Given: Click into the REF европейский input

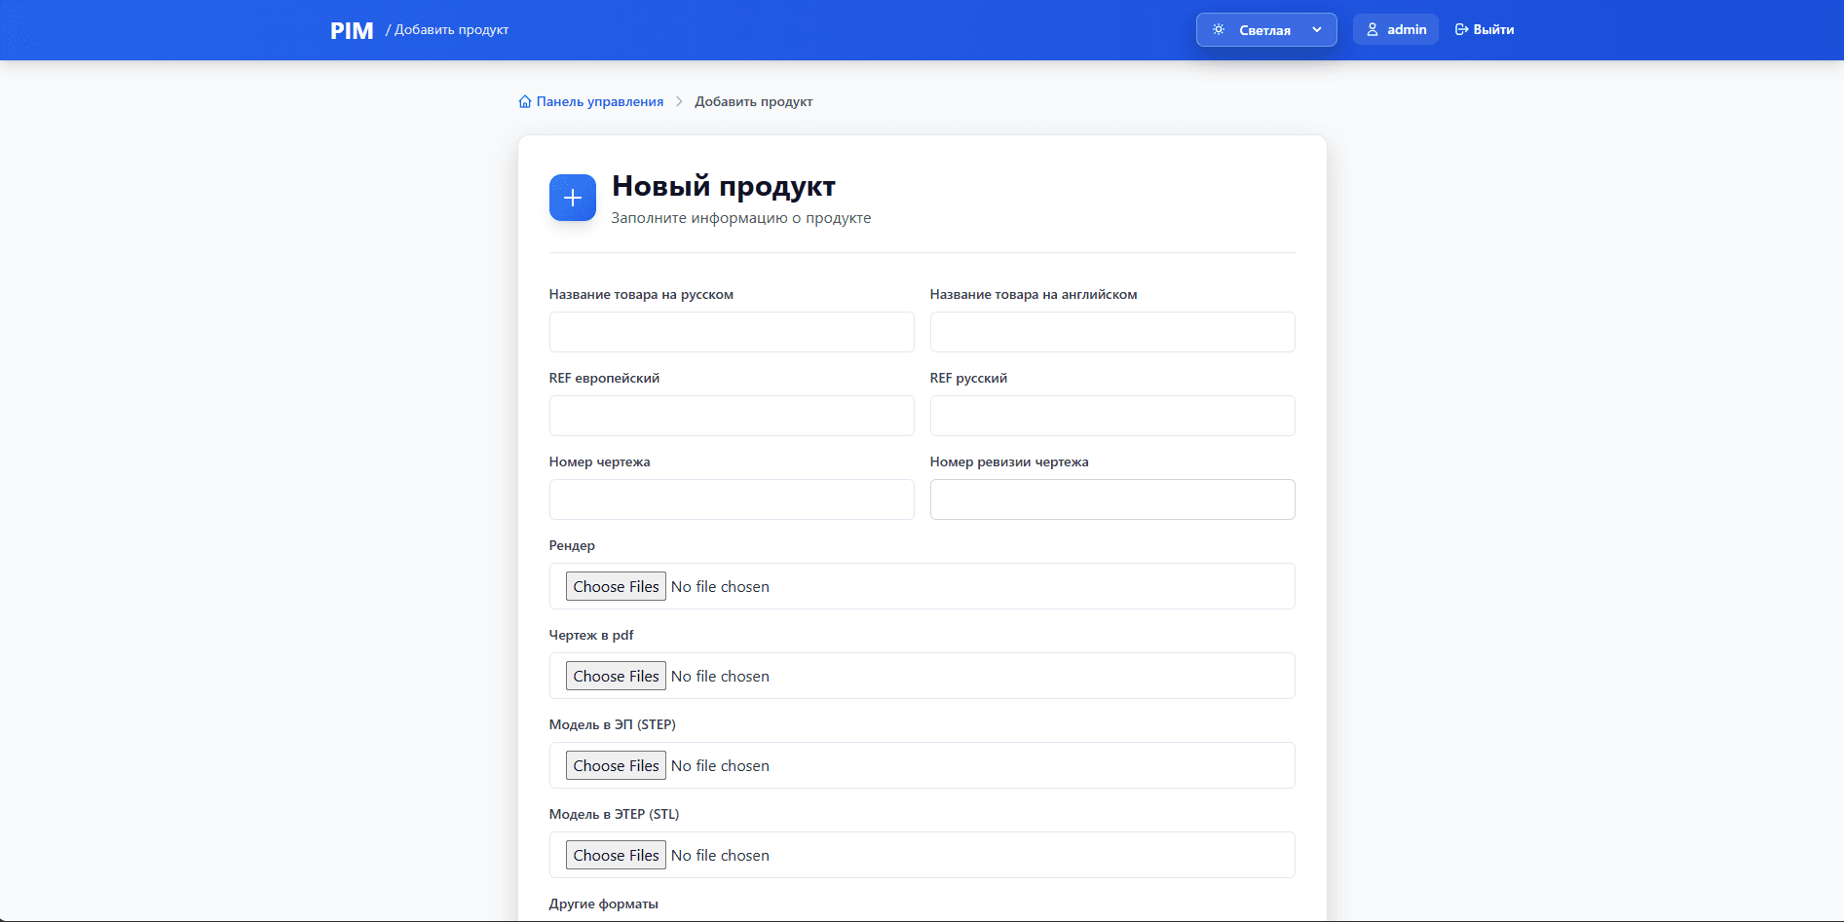Looking at the screenshot, I should [x=732, y=416].
